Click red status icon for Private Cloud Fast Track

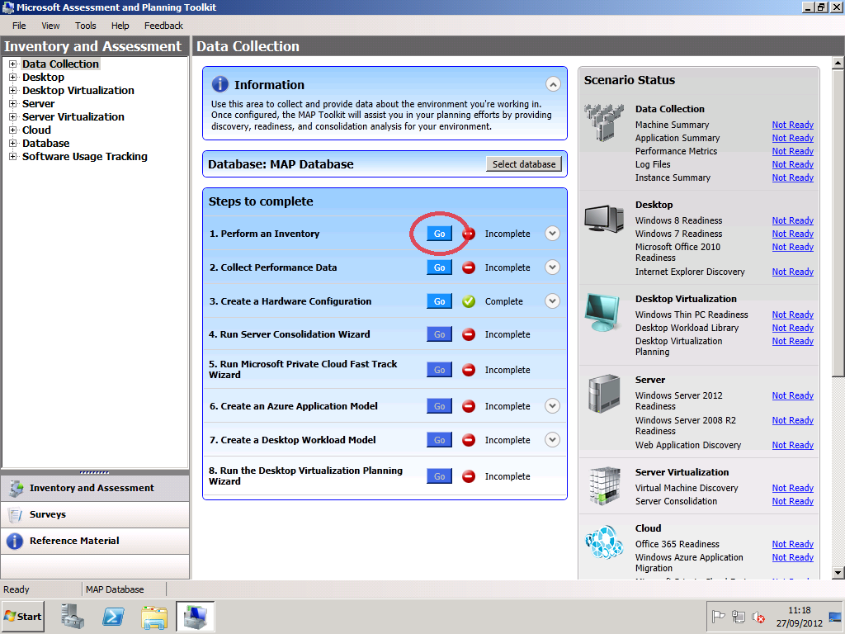coord(469,370)
